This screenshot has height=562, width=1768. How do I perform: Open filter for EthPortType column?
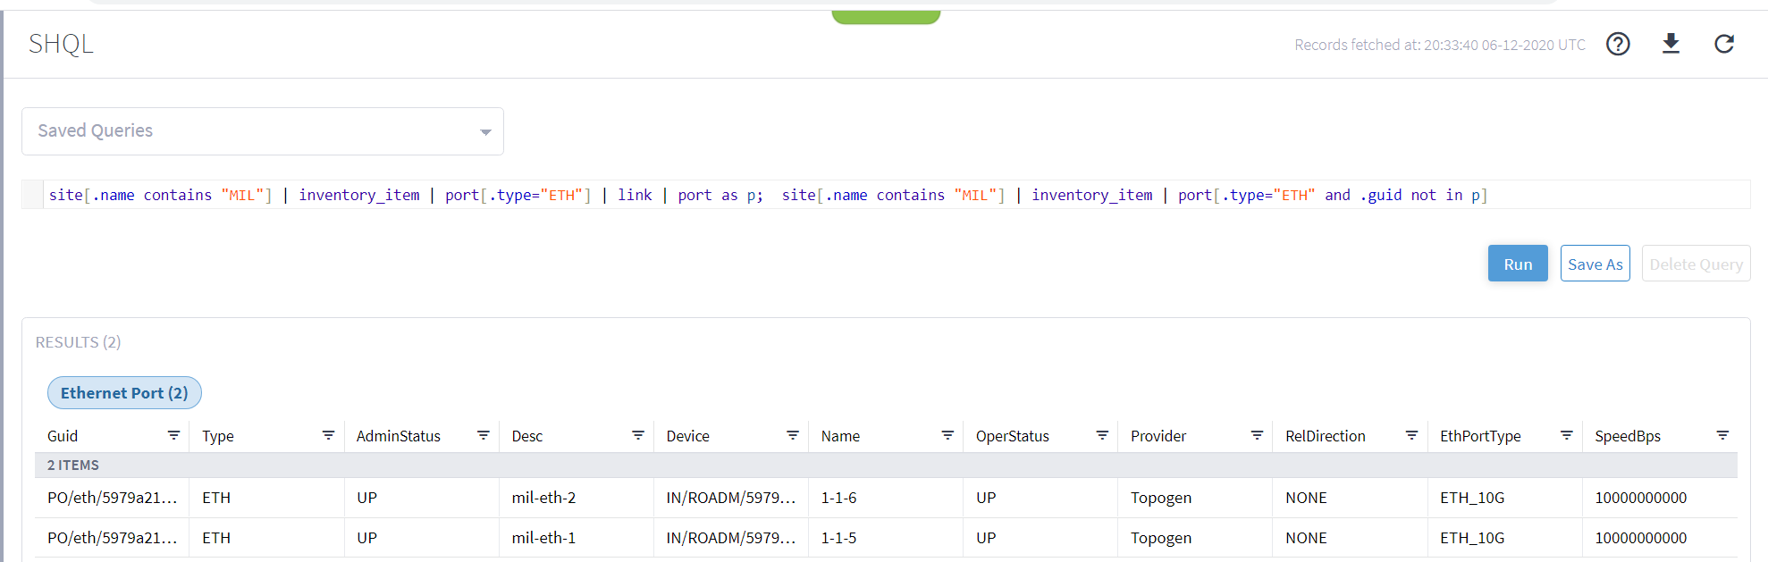pyautogui.click(x=1566, y=435)
